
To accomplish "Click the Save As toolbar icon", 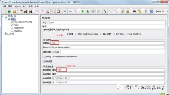I will [x=31, y=11].
